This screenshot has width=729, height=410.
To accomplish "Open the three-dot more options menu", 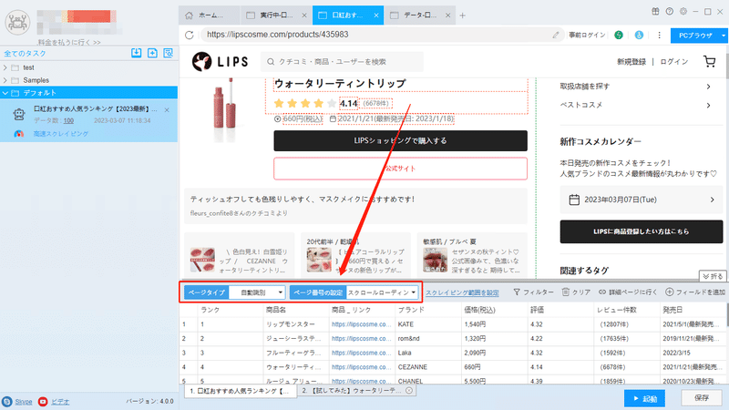I will (659, 35).
